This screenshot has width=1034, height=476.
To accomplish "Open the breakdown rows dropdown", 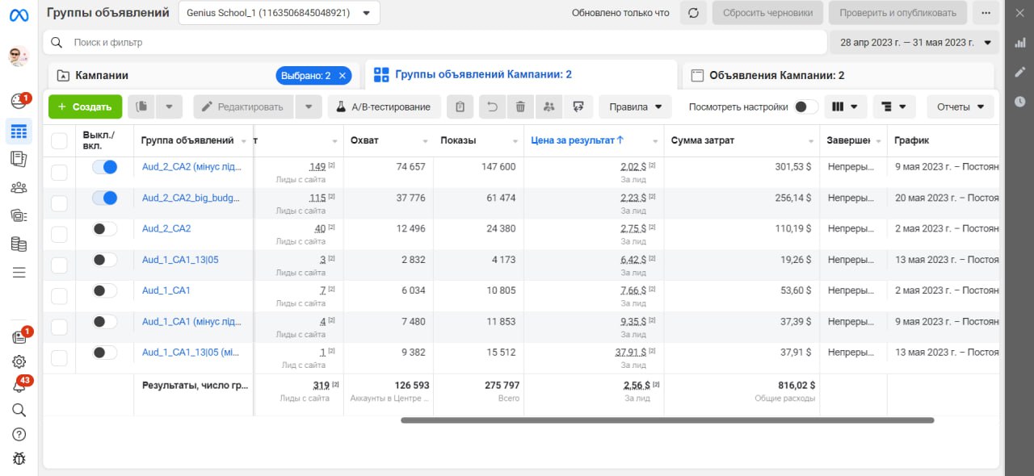I will pos(894,106).
